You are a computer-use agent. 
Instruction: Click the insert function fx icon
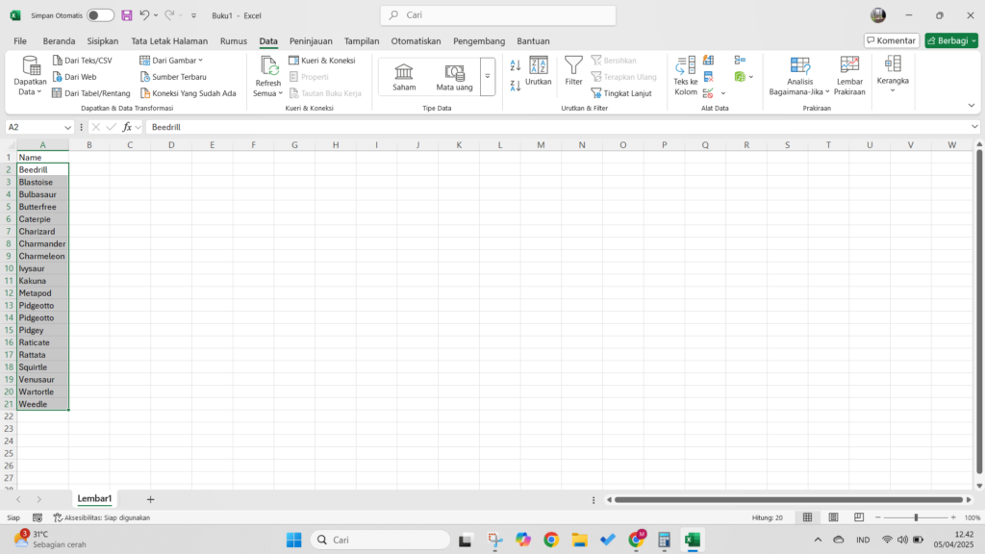coord(127,127)
